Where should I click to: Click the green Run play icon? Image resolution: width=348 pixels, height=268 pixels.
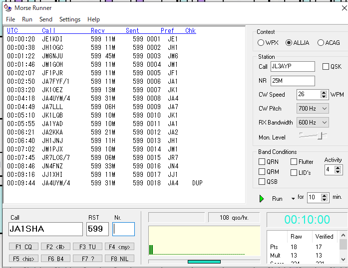262,198
